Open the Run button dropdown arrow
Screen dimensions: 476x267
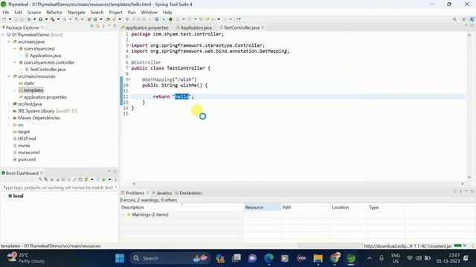[46, 19]
